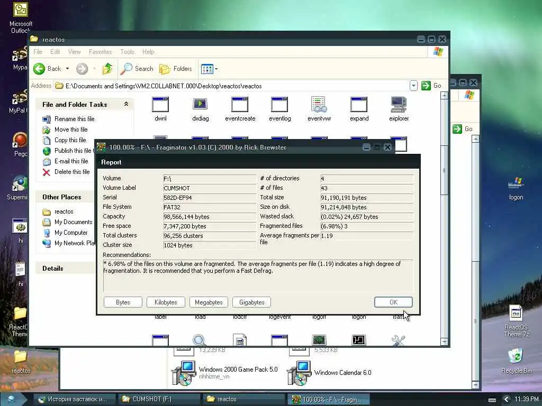542x406 pixels.
Task: Click the Volume Label field CUMSHOT
Action: [210, 188]
